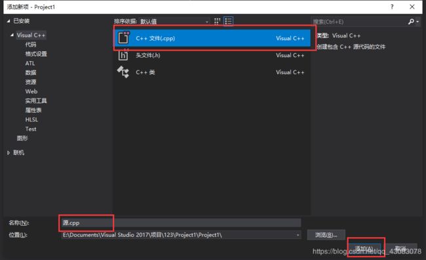
Task: Click 类型: Visual C++ description text
Action: pyautogui.click(x=339, y=35)
